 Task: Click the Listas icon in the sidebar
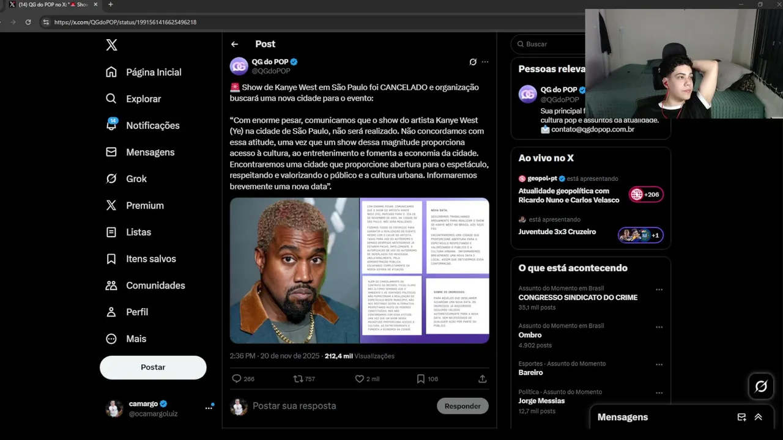[111, 232]
